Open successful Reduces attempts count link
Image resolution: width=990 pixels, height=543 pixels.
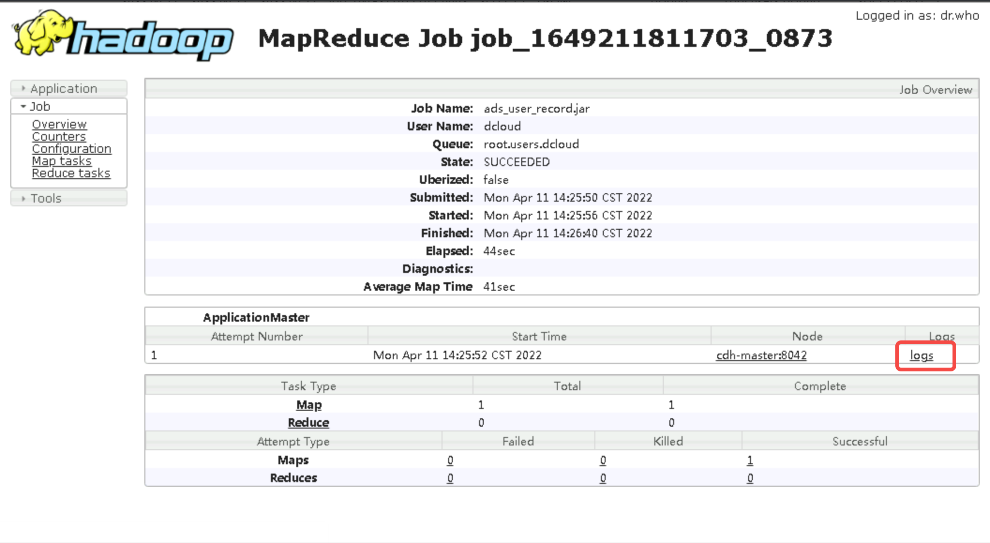pyautogui.click(x=750, y=478)
